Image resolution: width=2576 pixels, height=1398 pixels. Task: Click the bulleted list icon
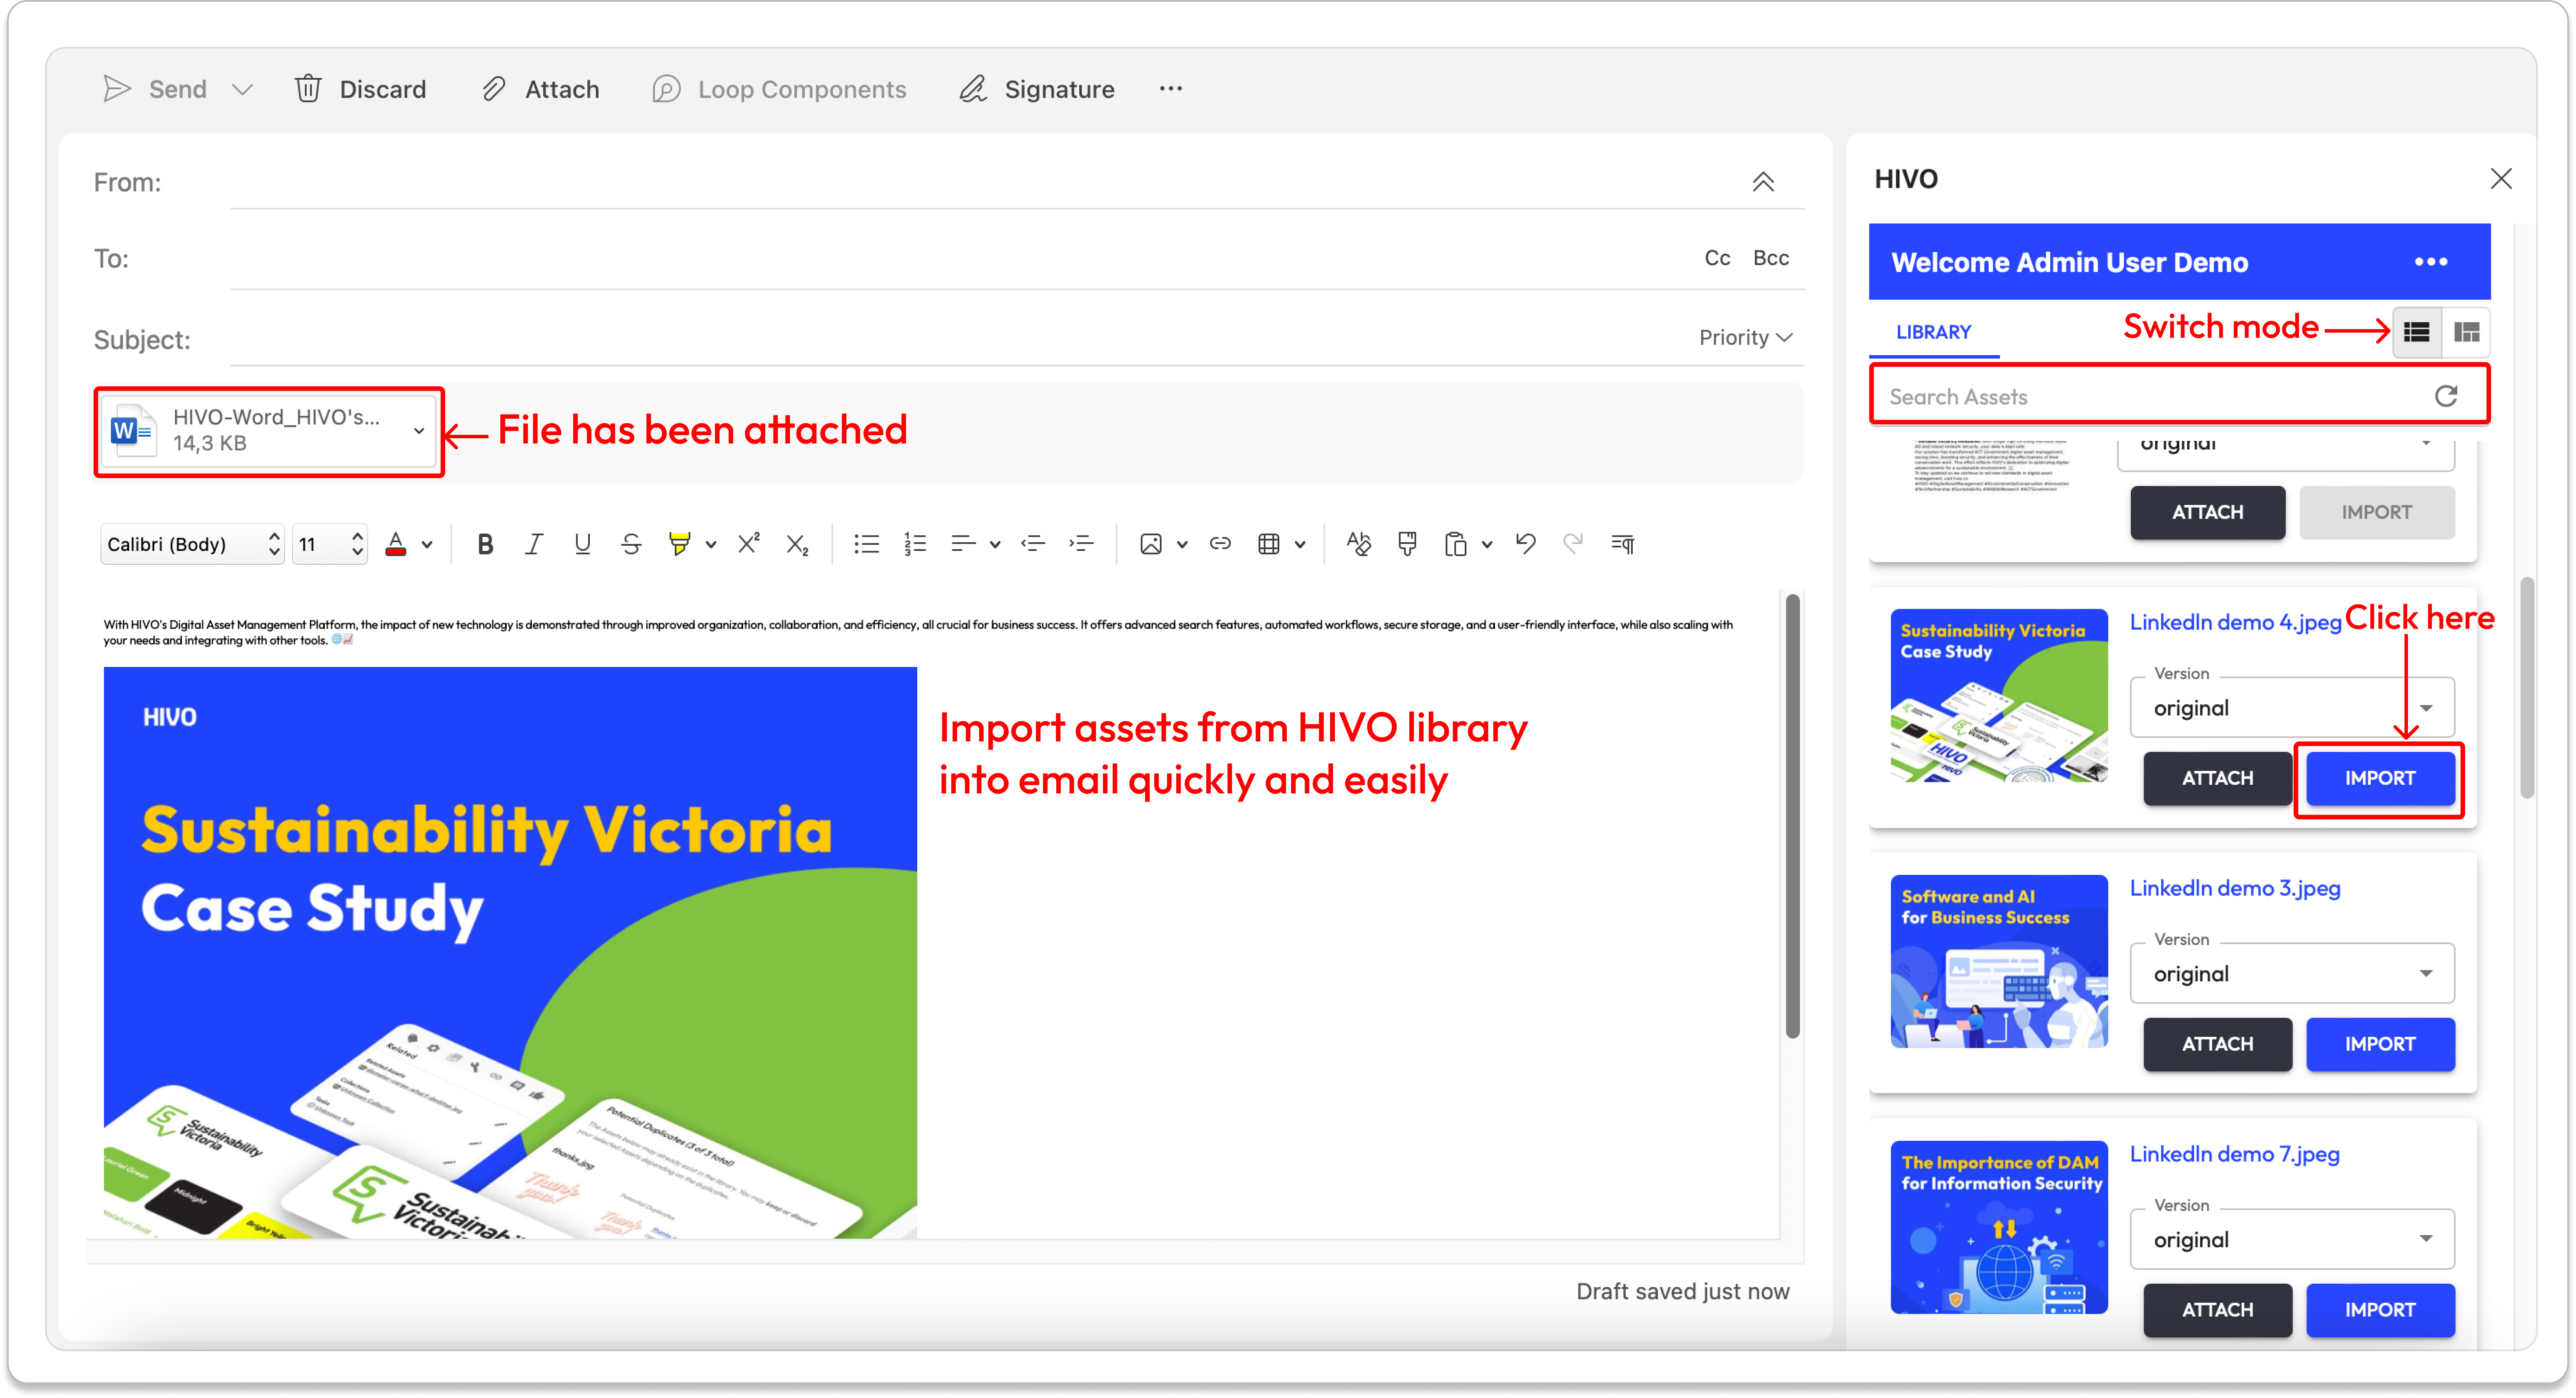(x=866, y=544)
